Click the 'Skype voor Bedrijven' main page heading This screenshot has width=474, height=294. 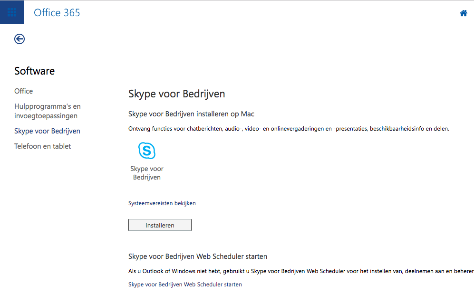tap(176, 94)
